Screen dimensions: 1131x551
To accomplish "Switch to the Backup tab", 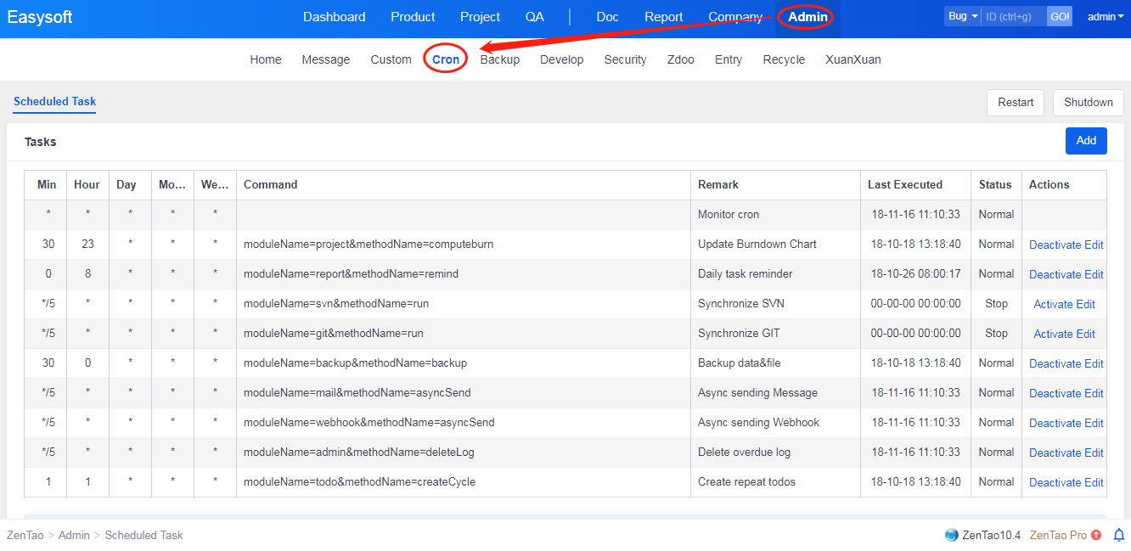I will coord(499,59).
